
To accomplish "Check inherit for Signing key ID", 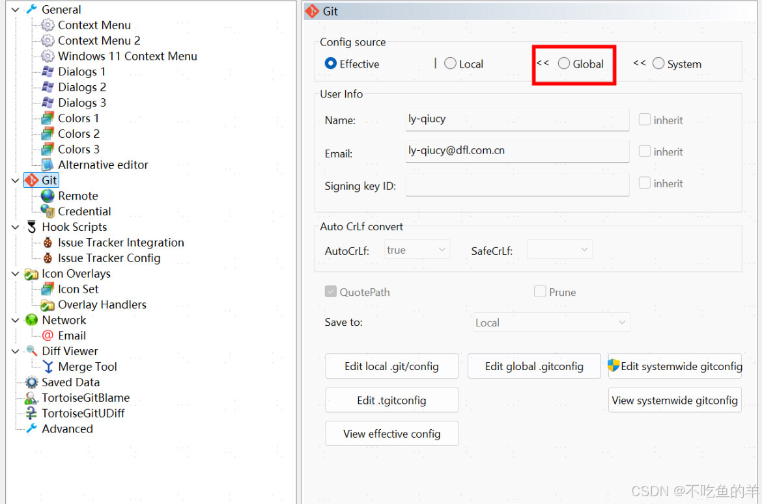I will [644, 183].
